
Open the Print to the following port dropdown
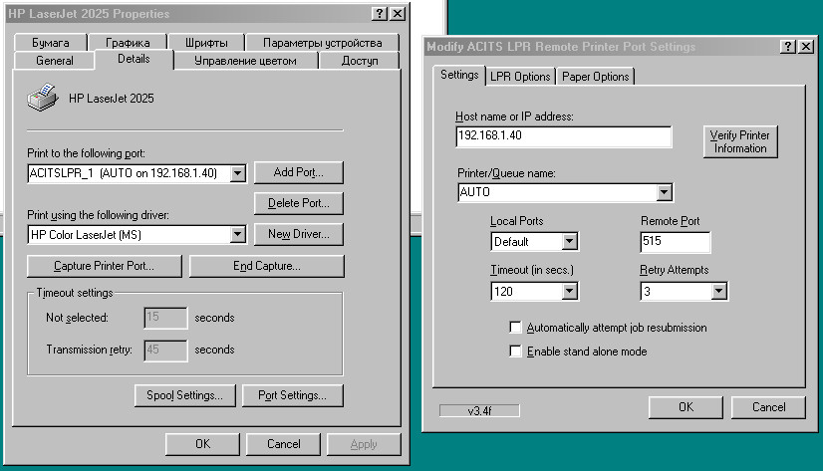(x=238, y=173)
